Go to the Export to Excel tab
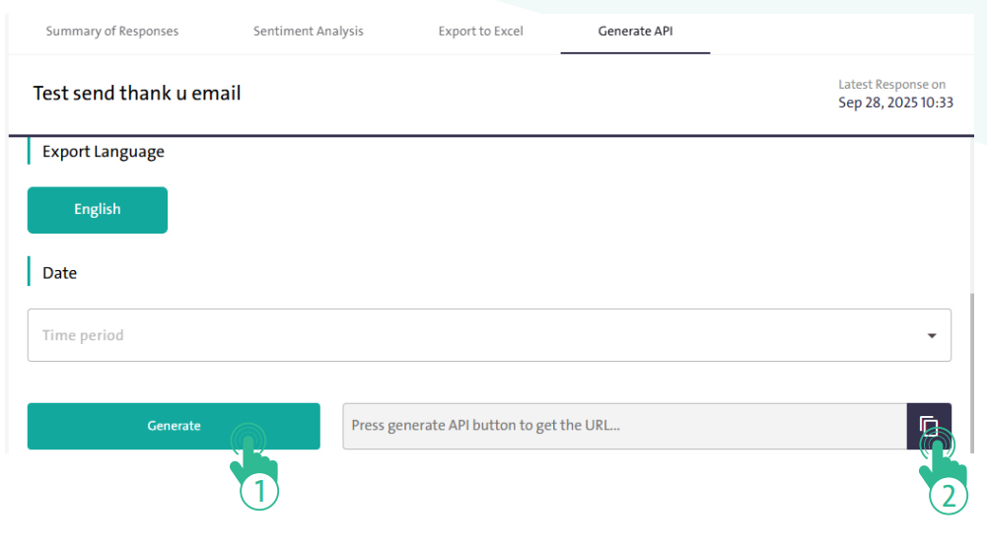This screenshot has height=551, width=987. [x=480, y=32]
